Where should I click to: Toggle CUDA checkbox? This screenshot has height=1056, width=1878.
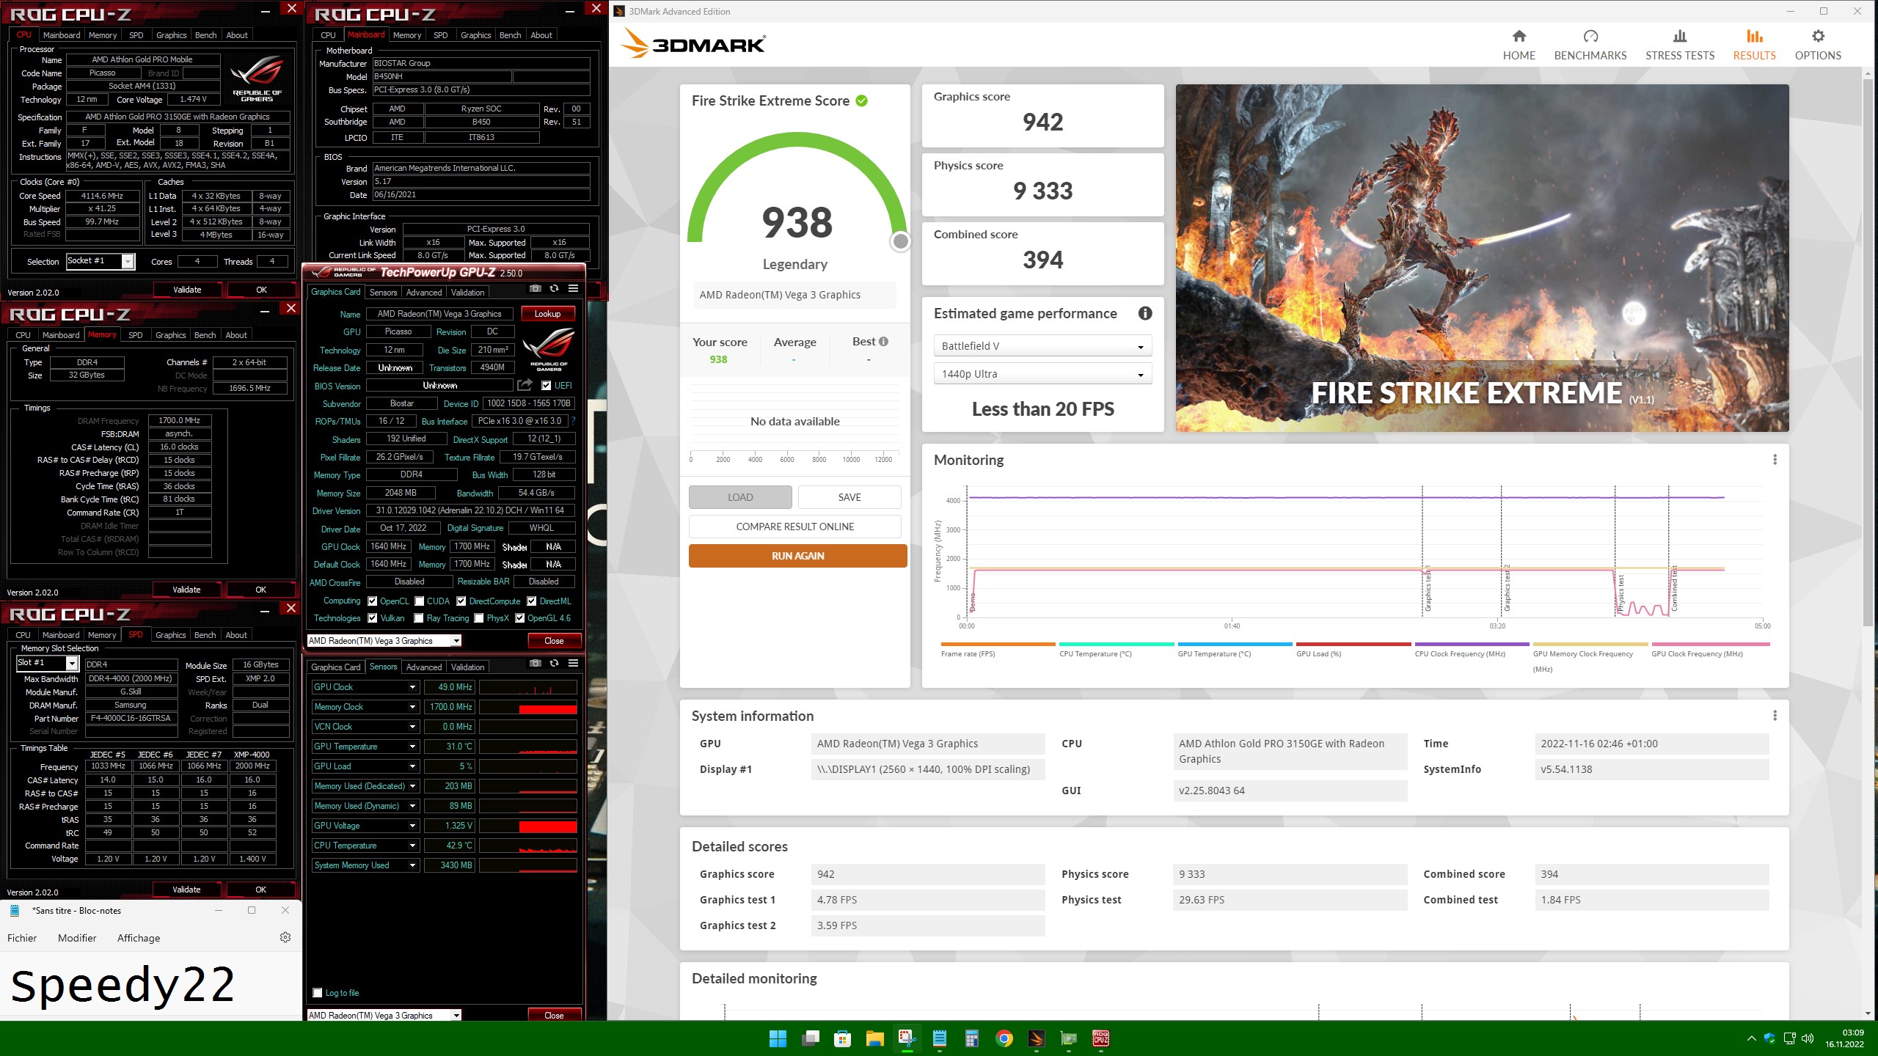(x=420, y=601)
